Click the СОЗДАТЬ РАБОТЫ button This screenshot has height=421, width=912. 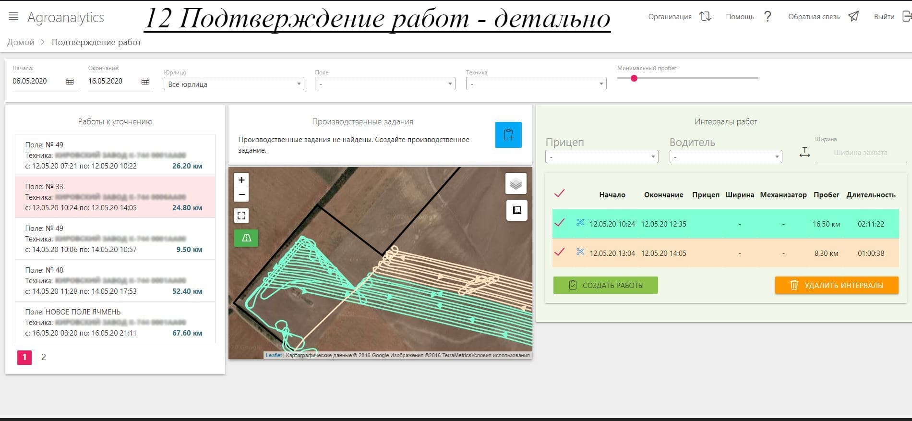coord(605,285)
